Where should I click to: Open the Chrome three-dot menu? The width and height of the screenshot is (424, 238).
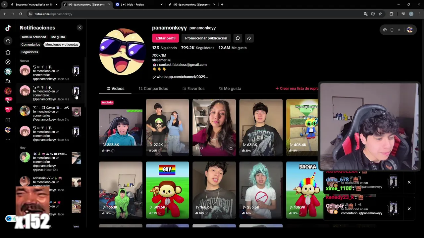click(x=419, y=14)
